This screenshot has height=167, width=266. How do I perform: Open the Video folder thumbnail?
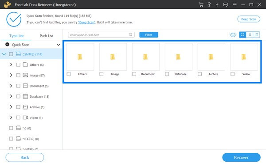click(244, 57)
